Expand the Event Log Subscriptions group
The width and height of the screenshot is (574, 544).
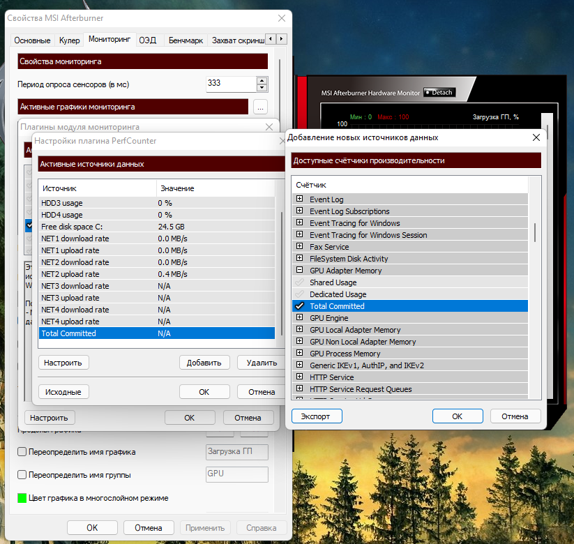pos(299,211)
